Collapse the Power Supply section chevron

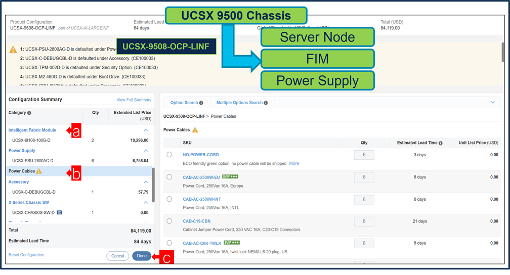click(146, 151)
